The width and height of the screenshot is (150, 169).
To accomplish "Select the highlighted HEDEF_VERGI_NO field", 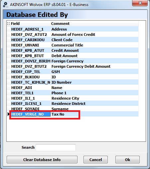I will [31, 114].
